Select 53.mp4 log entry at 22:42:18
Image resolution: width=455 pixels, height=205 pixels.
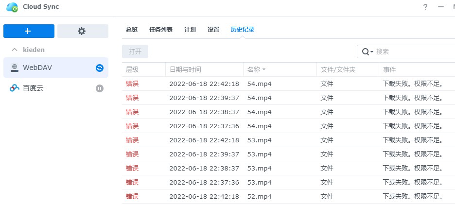[x=288, y=140]
